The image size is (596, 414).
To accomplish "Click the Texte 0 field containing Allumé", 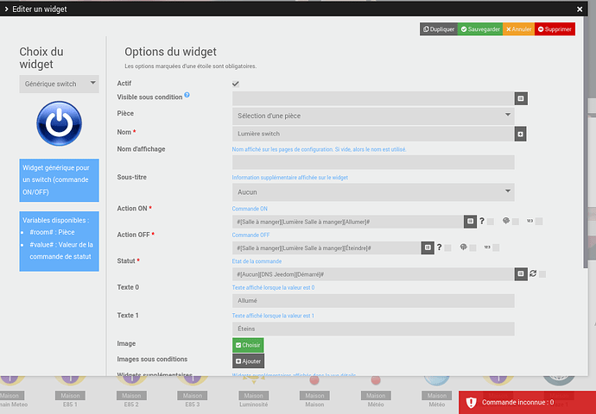I will (x=373, y=300).
